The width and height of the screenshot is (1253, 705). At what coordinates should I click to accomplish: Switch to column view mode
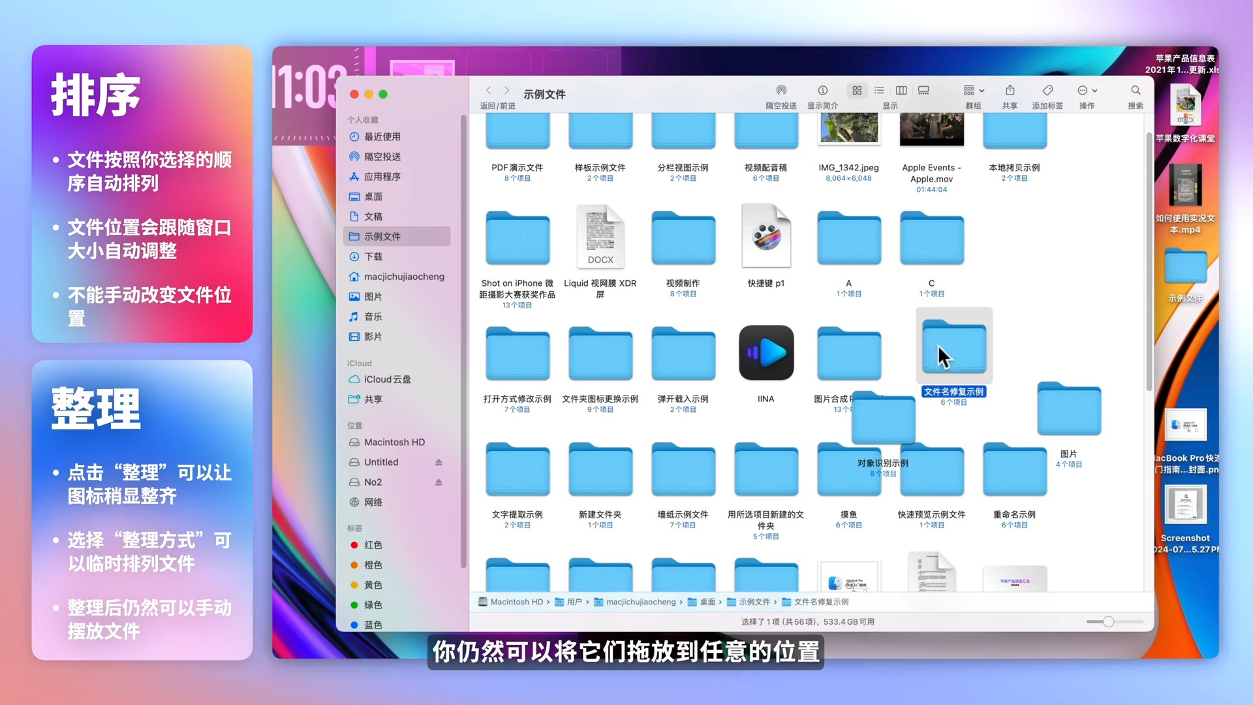point(901,90)
